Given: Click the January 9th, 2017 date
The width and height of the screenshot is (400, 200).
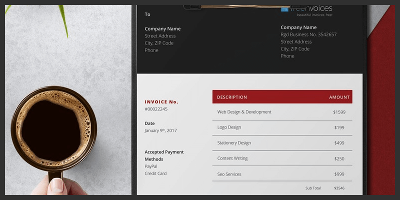Looking at the screenshot, I should 160,130.
